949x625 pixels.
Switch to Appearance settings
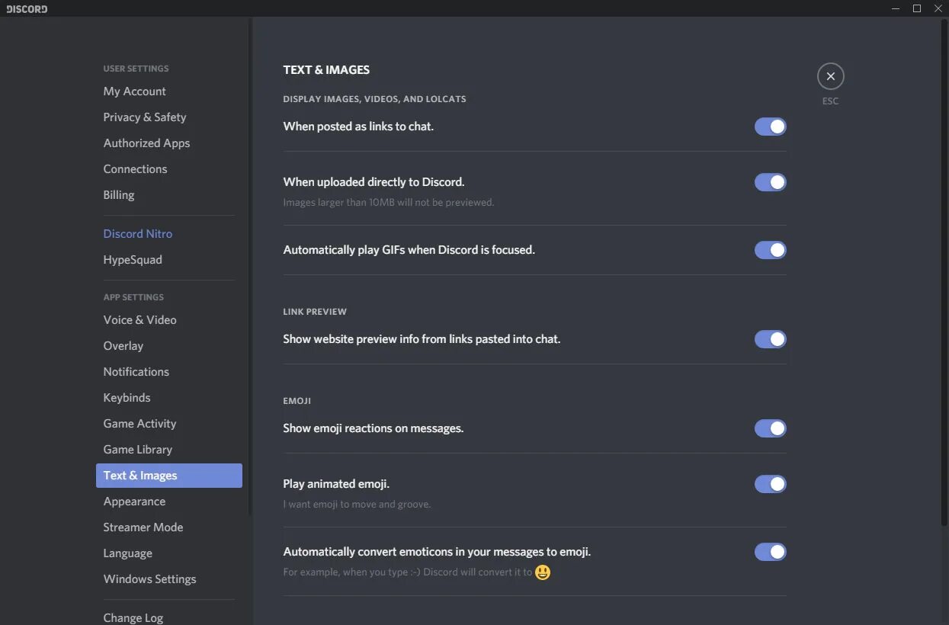pos(135,502)
